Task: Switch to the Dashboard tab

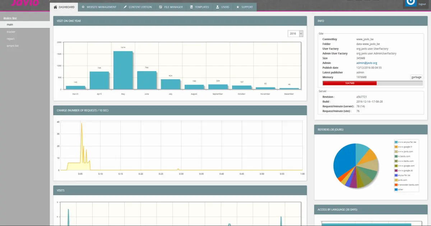Action: point(65,7)
